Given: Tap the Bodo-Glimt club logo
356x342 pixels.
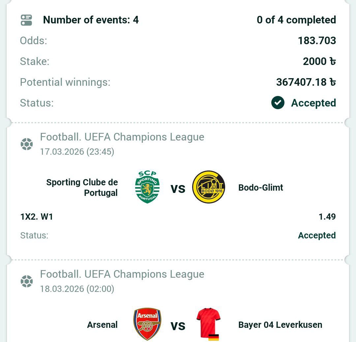Looking at the screenshot, I should point(209,187).
